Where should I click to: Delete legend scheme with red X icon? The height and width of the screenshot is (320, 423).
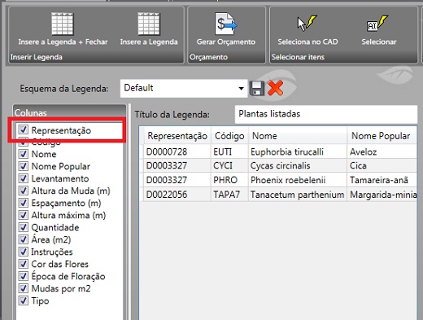[x=275, y=88]
